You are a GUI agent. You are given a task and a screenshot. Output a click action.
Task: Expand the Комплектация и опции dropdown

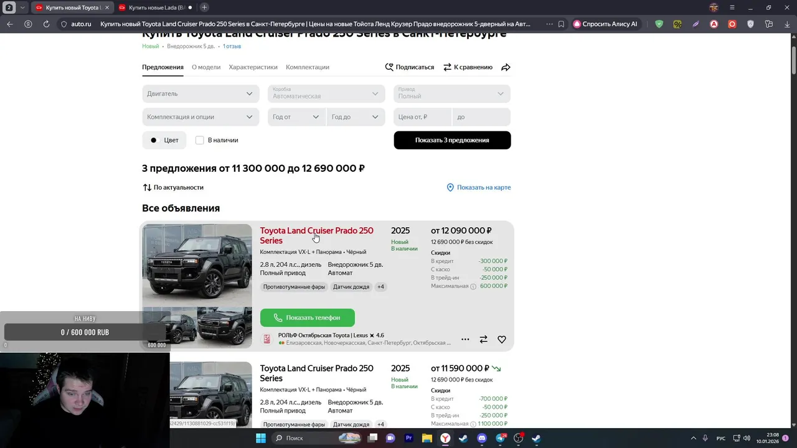click(x=200, y=117)
